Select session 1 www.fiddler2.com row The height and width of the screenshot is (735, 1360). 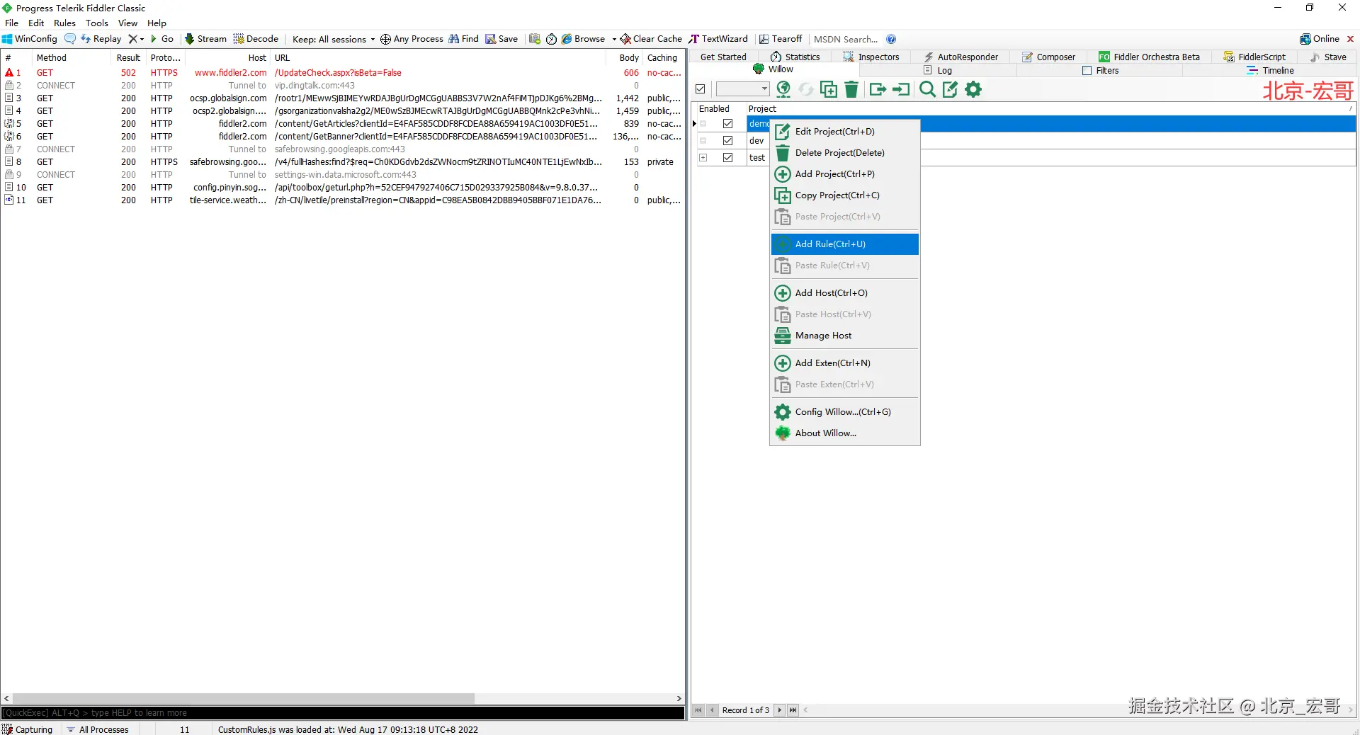click(343, 73)
